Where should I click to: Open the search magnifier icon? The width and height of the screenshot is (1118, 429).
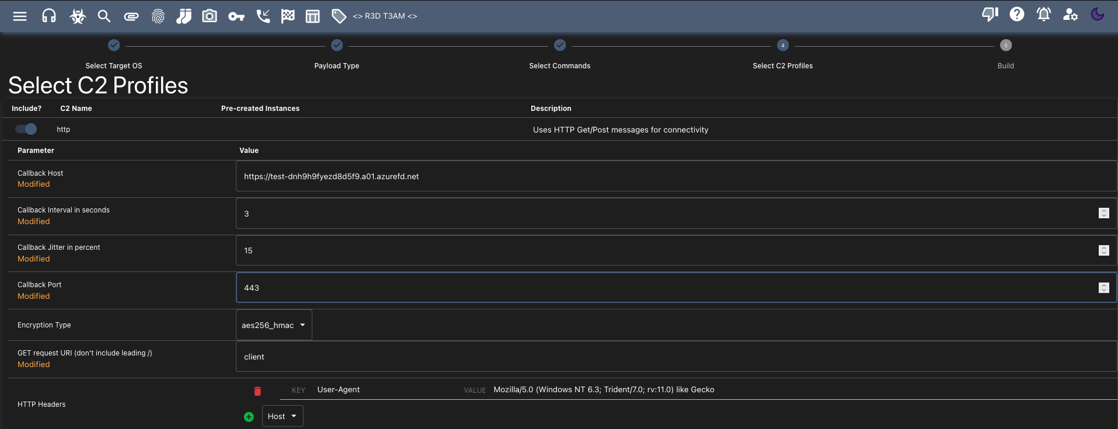click(104, 16)
